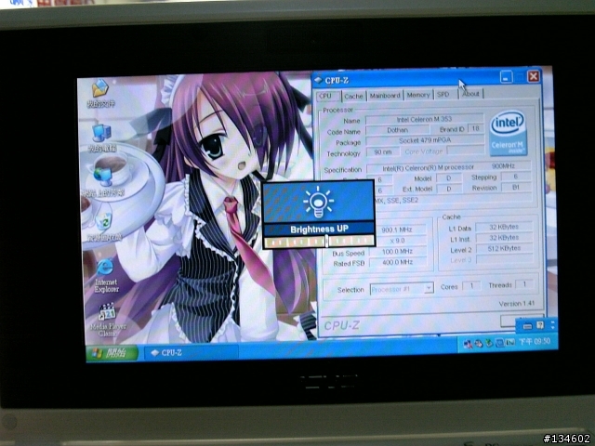Click the Ext. Model value 'D'
This screenshot has height=446, width=595.
[x=449, y=189]
